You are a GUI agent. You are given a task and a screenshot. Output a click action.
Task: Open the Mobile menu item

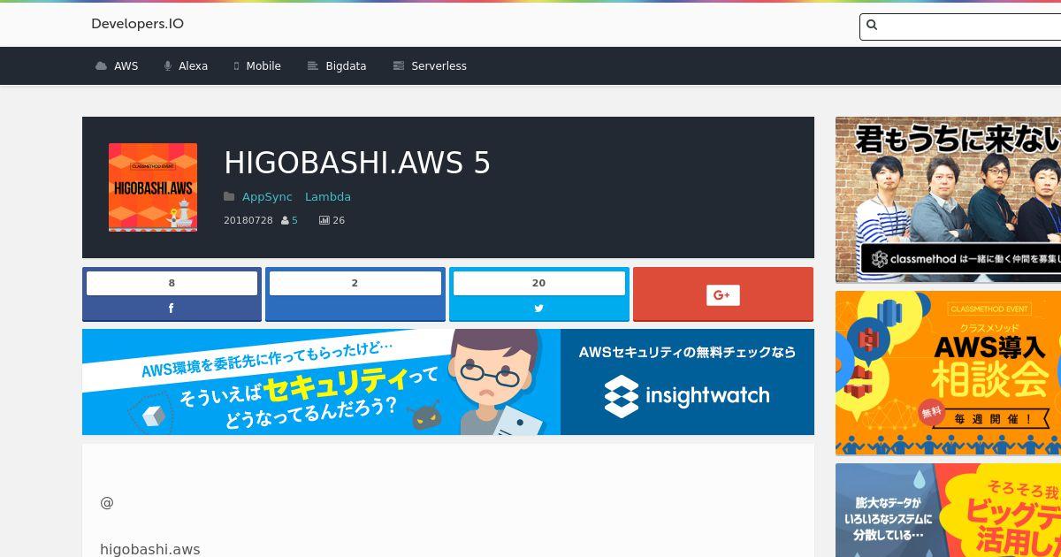coord(257,66)
